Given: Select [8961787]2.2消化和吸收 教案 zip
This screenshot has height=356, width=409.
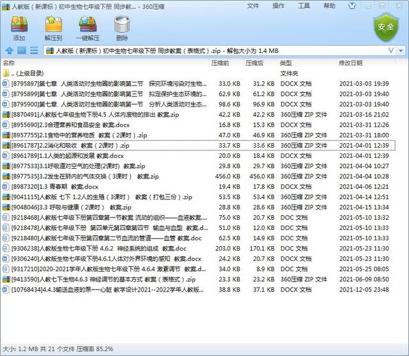Looking at the screenshot, I should pos(199,146).
